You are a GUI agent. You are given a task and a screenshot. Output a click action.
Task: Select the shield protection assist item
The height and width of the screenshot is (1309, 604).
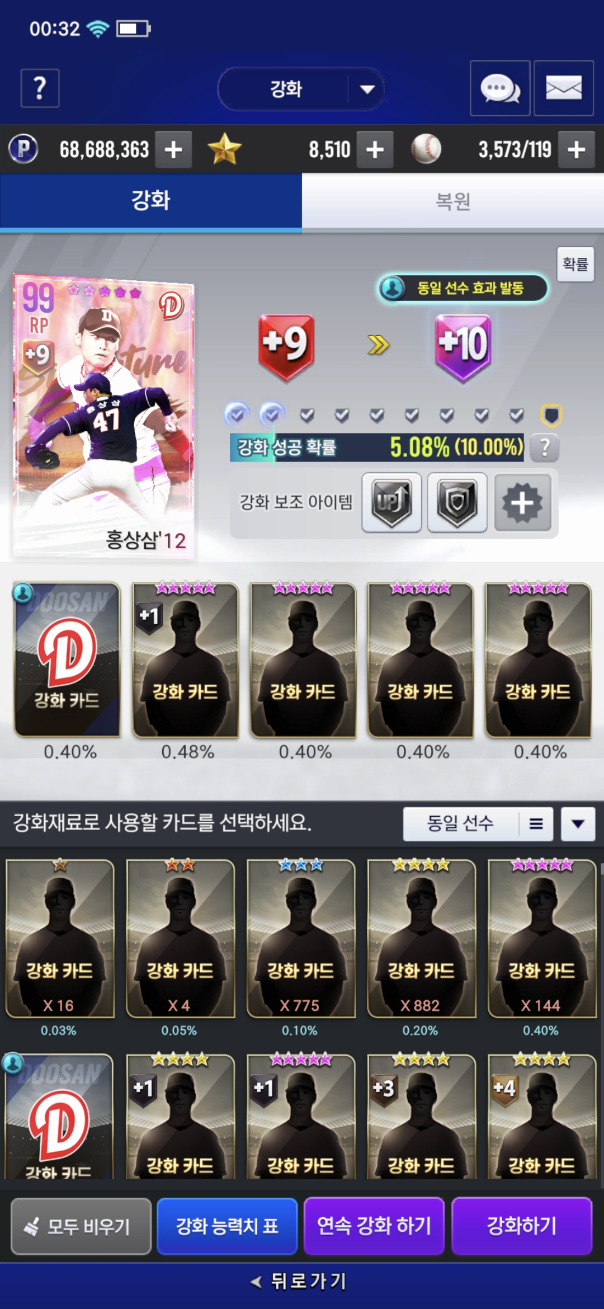(x=457, y=502)
